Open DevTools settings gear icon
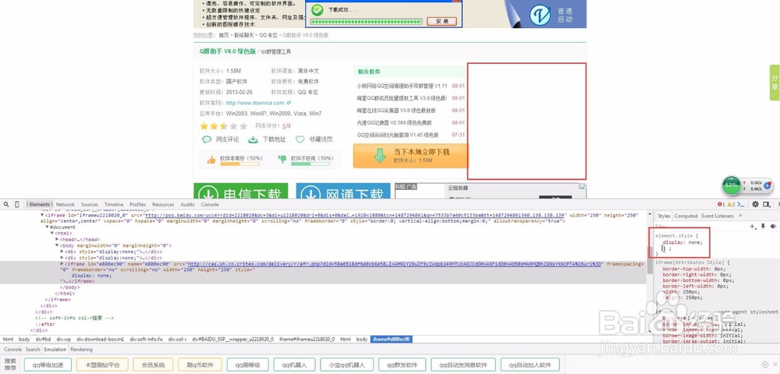The image size is (780, 374). (755, 204)
